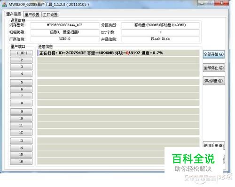
Task: Click the 扫描级别 field showing 级别4
Action: [65, 32]
